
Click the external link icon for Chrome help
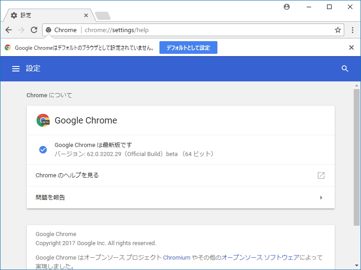(x=321, y=175)
